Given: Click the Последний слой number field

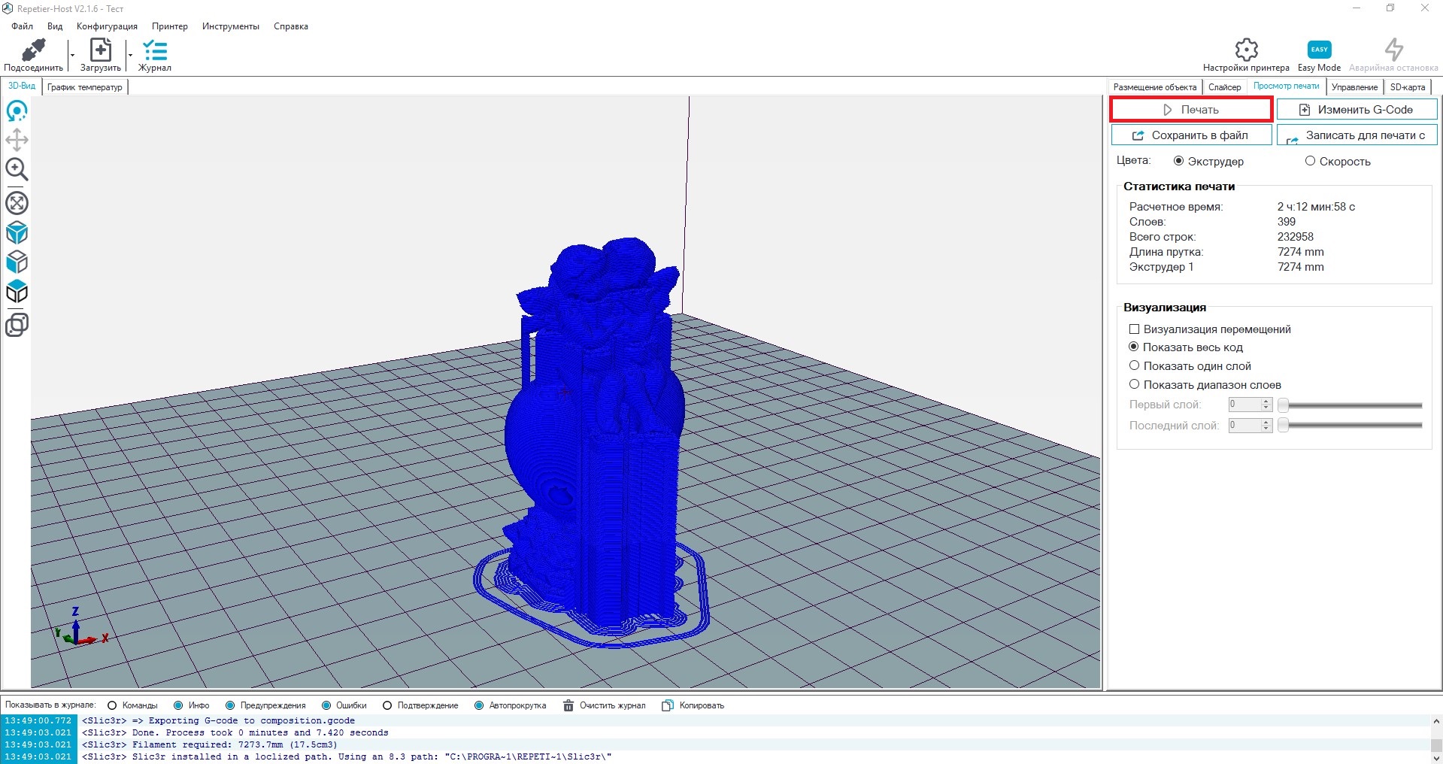Looking at the screenshot, I should (1244, 426).
